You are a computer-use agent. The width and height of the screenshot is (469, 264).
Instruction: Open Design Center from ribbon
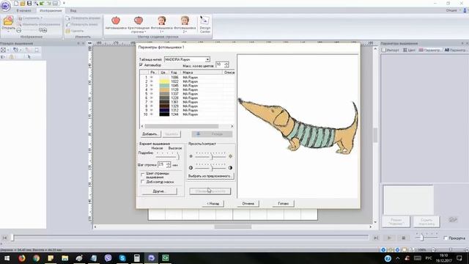click(205, 24)
